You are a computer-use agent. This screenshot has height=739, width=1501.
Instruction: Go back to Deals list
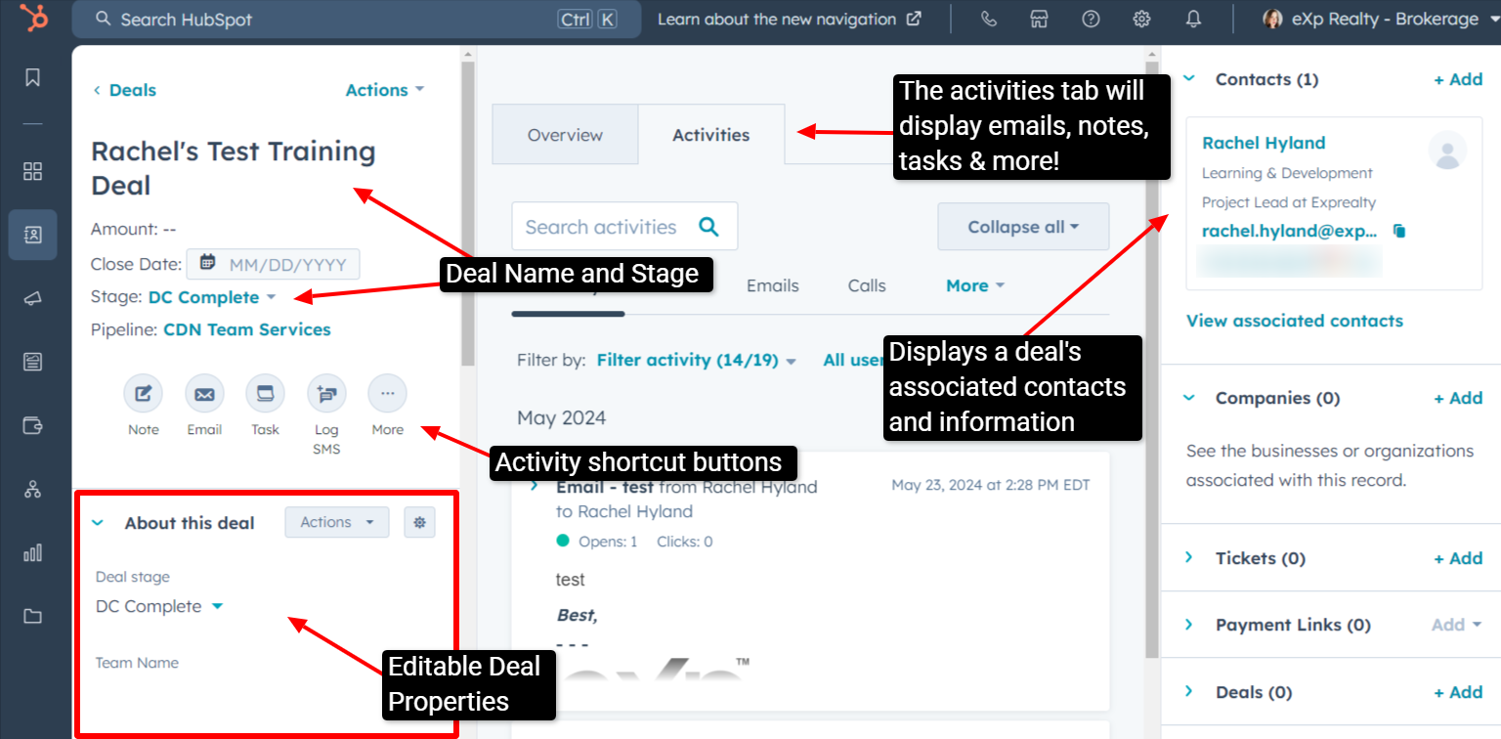[124, 90]
